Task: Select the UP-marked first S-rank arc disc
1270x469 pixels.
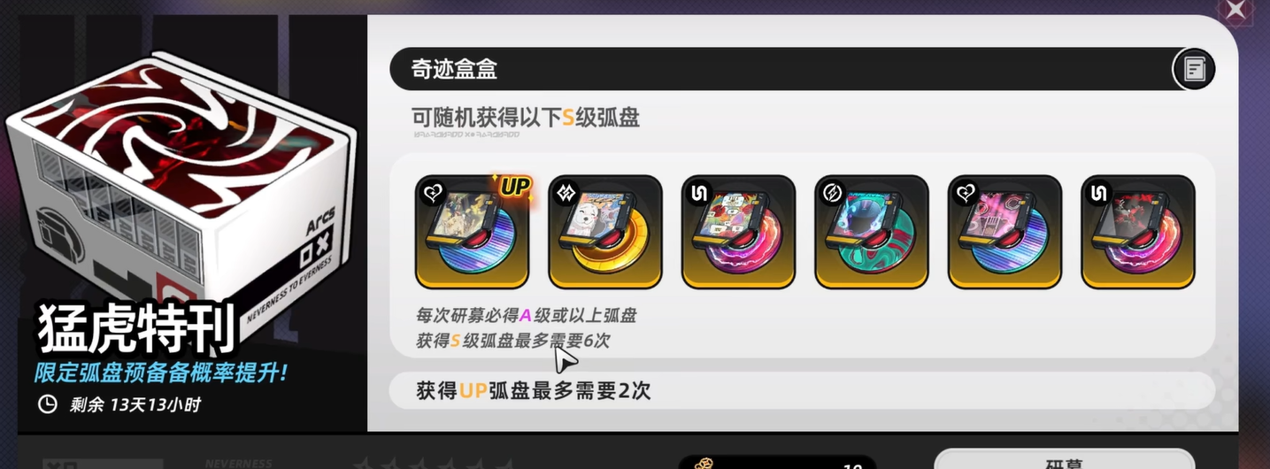Action: 472,232
